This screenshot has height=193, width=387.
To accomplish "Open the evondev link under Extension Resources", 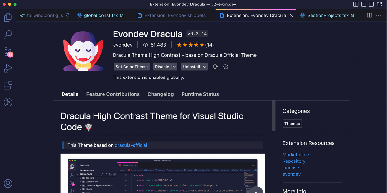I will (x=292, y=174).
